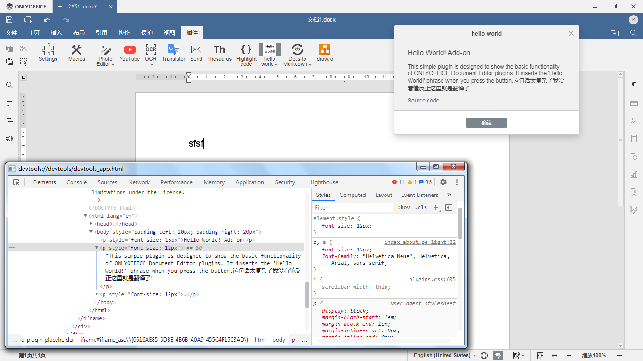Click DevTools Styles pane vertical scrollbar
This screenshot has height=361, width=643.
(460, 223)
